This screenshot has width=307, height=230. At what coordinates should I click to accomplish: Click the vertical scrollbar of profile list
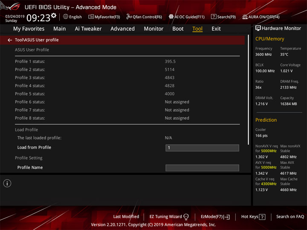pyautogui.click(x=249, y=90)
